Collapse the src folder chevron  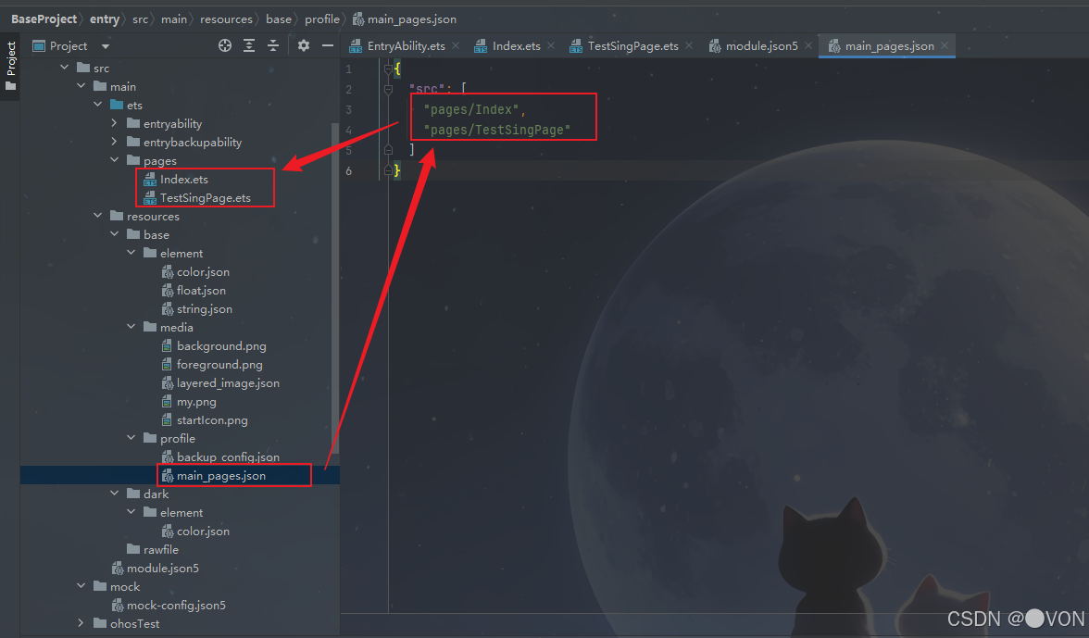[x=65, y=68]
